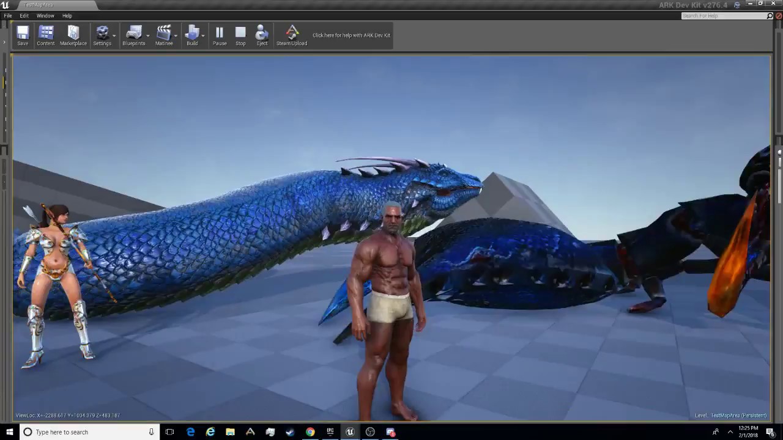Open the OBS taskbar icon
This screenshot has width=783, height=440.
[x=370, y=432]
